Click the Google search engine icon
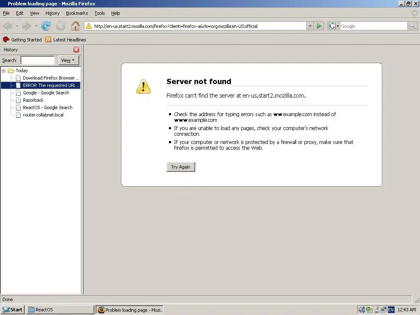The height and width of the screenshot is (315, 420). coord(332,26)
